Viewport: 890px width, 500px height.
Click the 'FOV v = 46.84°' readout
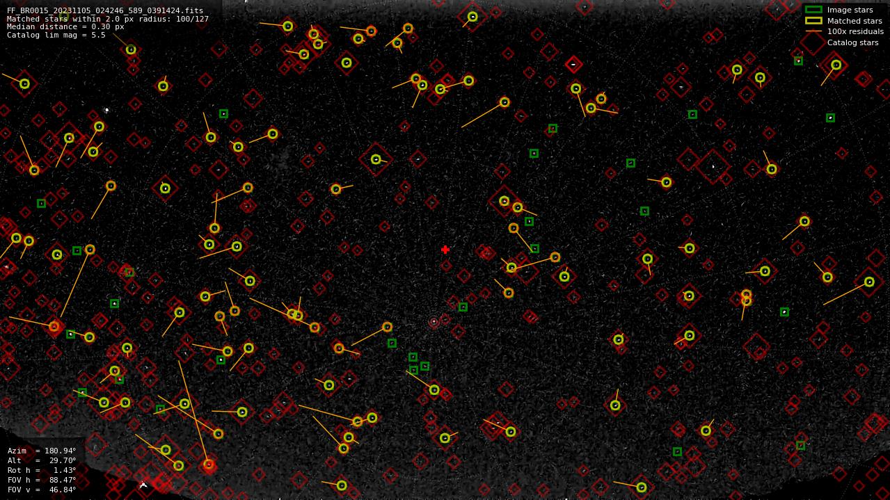click(42, 490)
